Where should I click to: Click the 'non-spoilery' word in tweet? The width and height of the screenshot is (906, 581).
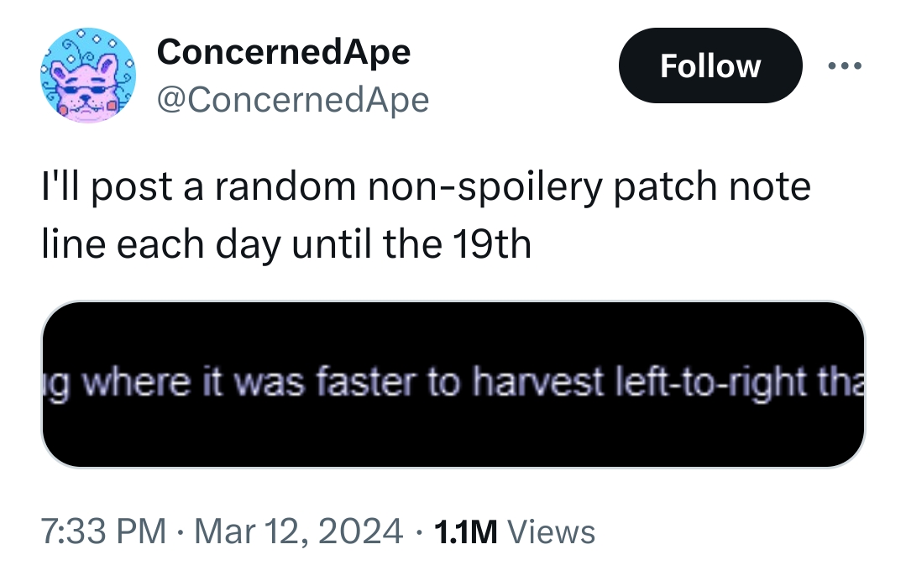(485, 188)
